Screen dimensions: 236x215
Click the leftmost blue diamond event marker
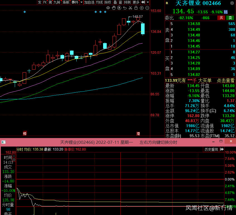[25, 12]
